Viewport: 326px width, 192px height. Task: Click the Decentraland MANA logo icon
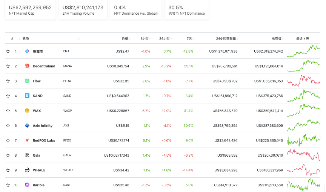coord(27,66)
